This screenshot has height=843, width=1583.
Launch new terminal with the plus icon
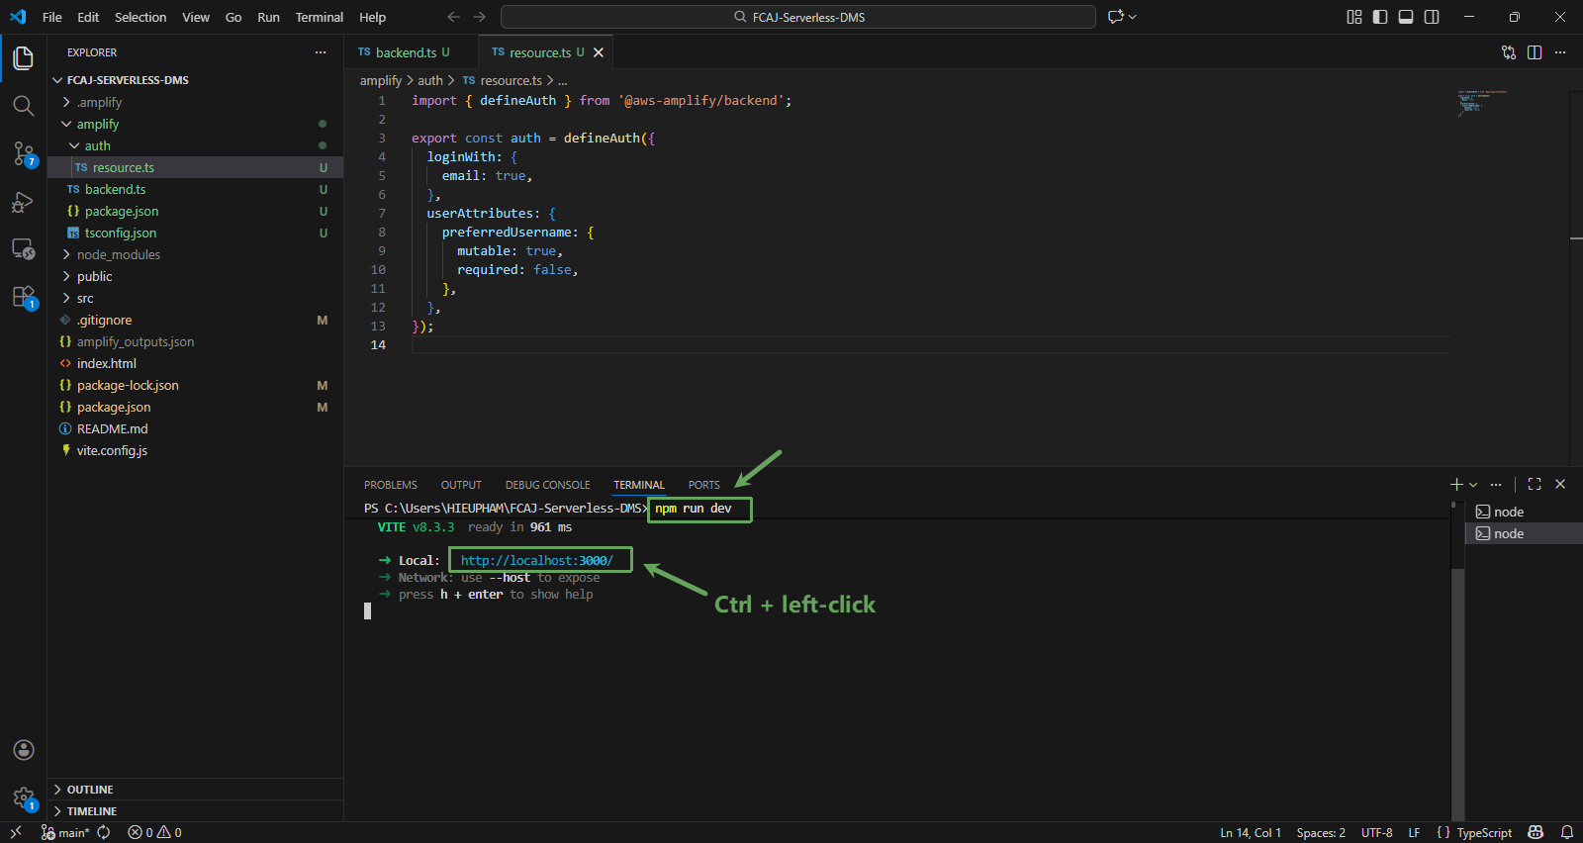1456,484
